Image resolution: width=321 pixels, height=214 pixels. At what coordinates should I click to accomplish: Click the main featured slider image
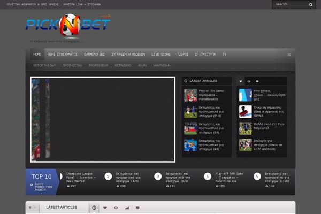(103, 120)
